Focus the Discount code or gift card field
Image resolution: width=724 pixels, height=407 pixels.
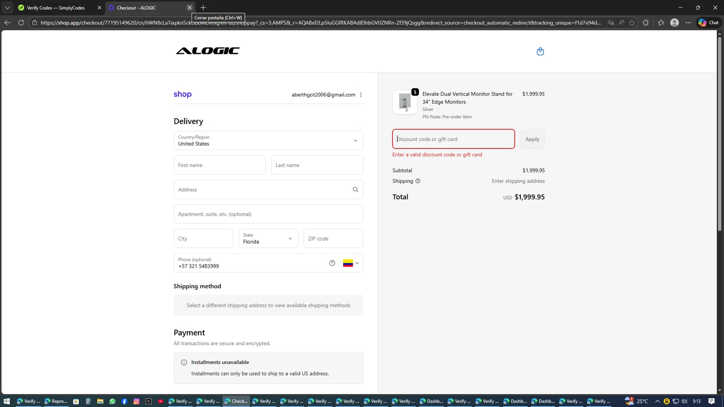point(453,139)
